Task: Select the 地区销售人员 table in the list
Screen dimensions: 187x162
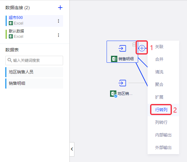Action: point(34,72)
